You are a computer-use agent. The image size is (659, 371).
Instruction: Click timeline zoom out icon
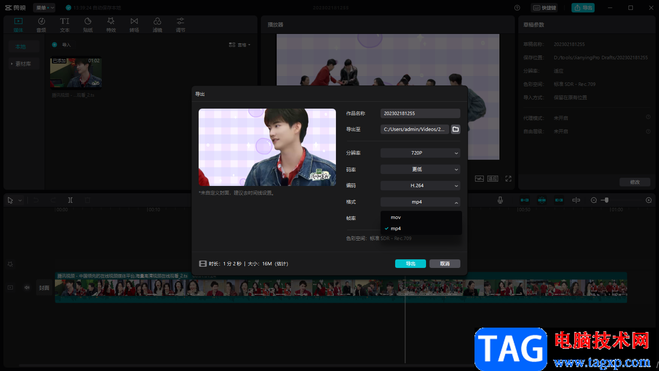point(594,200)
